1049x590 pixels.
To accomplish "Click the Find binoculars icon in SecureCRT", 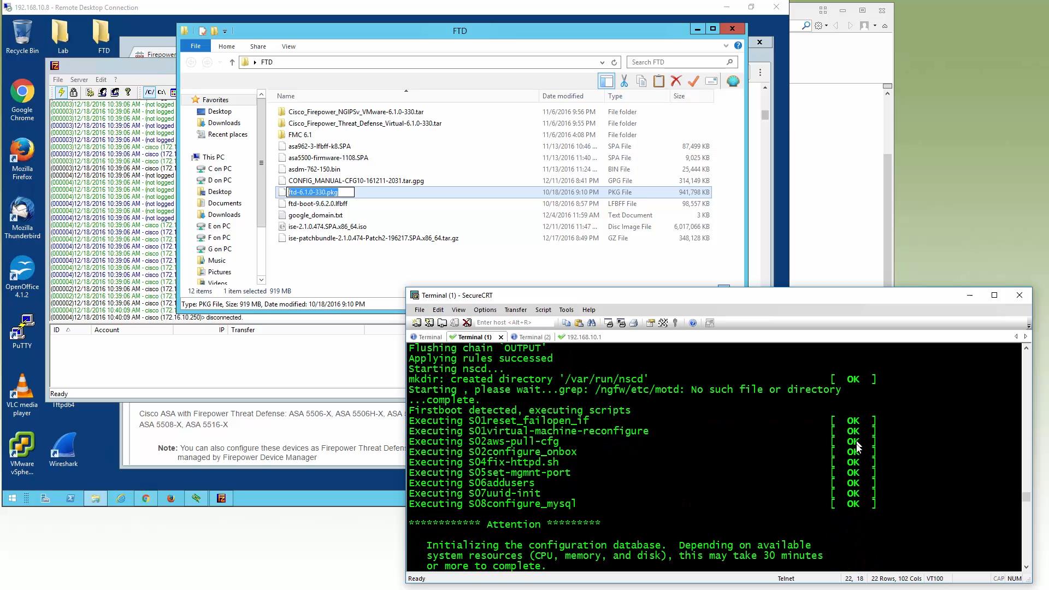I will point(591,323).
